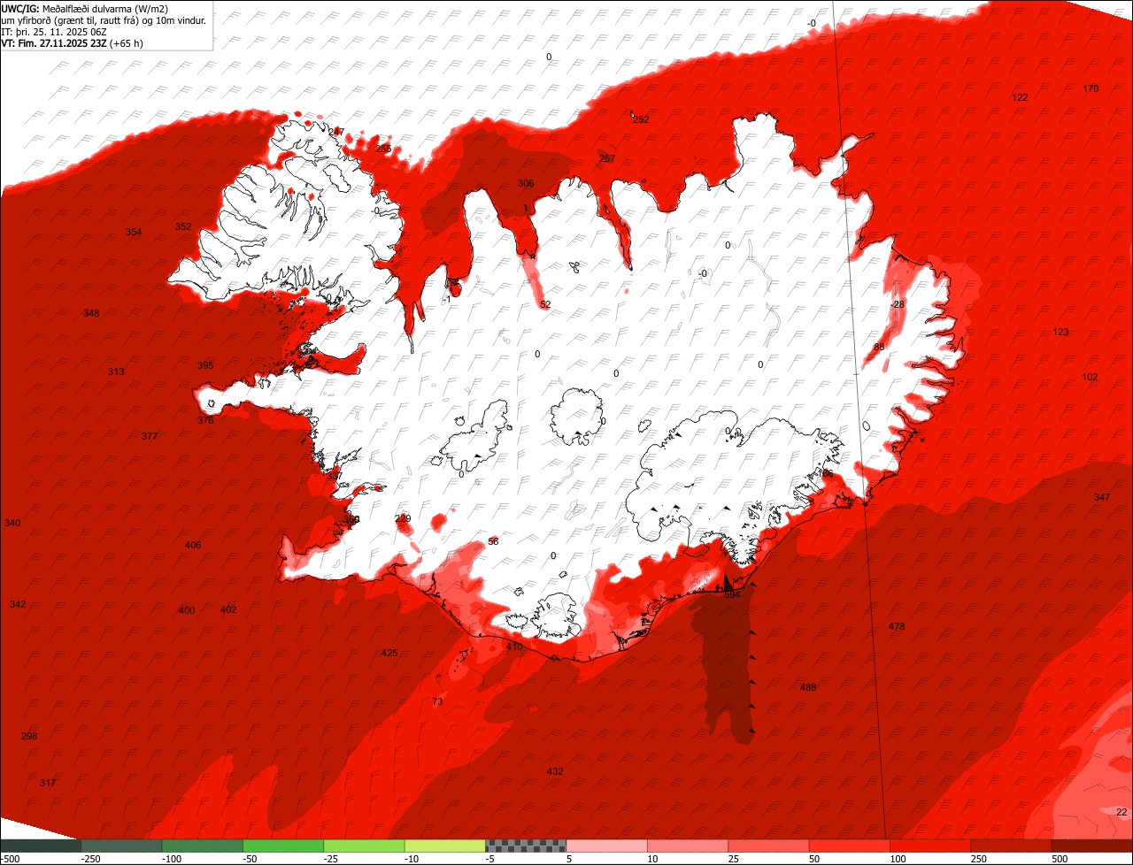Click the map value 400
This screenshot has height=865, width=1133.
tap(187, 610)
